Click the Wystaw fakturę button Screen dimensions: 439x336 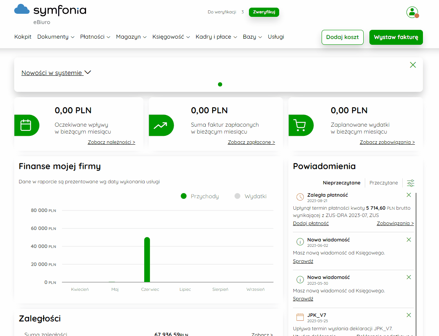pos(396,37)
